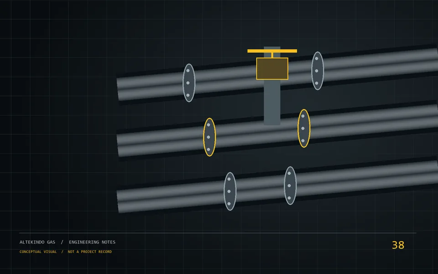Click the left gray flange on top pipe
The width and height of the screenshot is (438, 274).
point(189,83)
